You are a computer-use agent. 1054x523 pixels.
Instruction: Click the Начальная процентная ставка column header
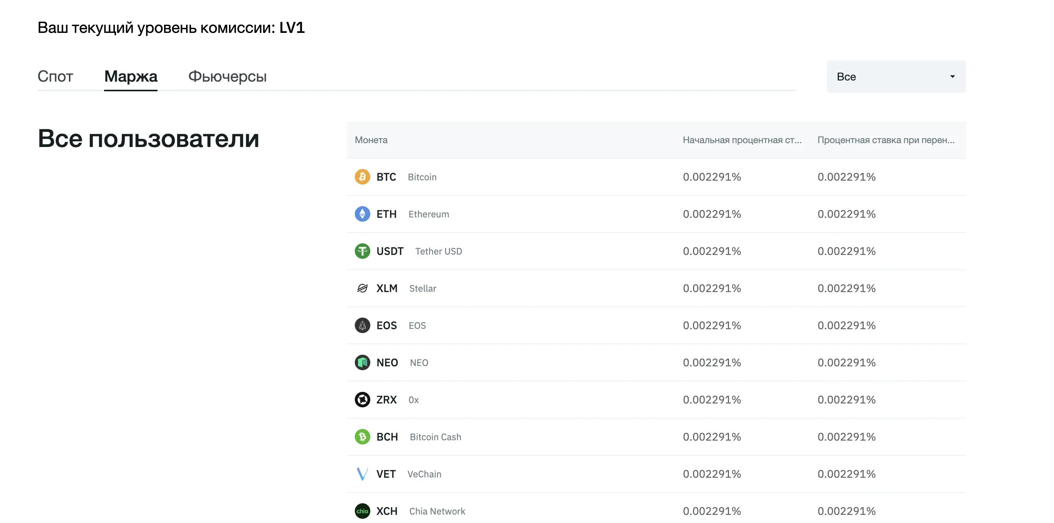741,140
